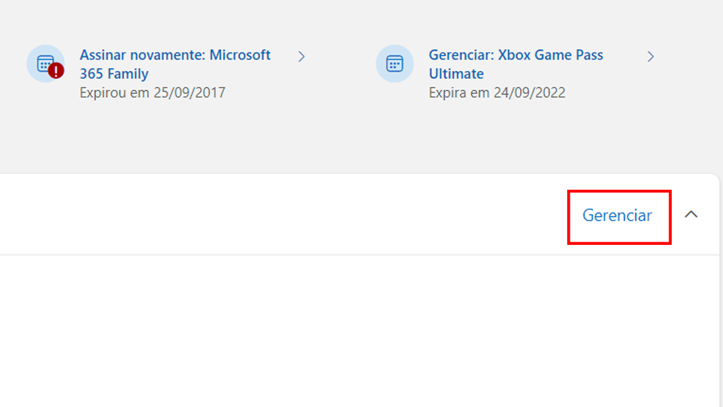Click the horizontal divider below Gerenciar
Screen dimensions: 723x407
coord(360,255)
